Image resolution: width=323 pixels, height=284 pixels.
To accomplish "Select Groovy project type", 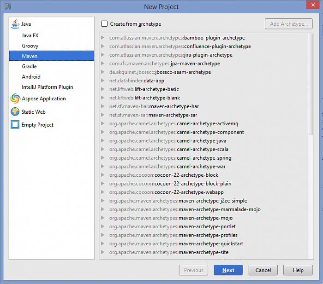I will point(30,46).
